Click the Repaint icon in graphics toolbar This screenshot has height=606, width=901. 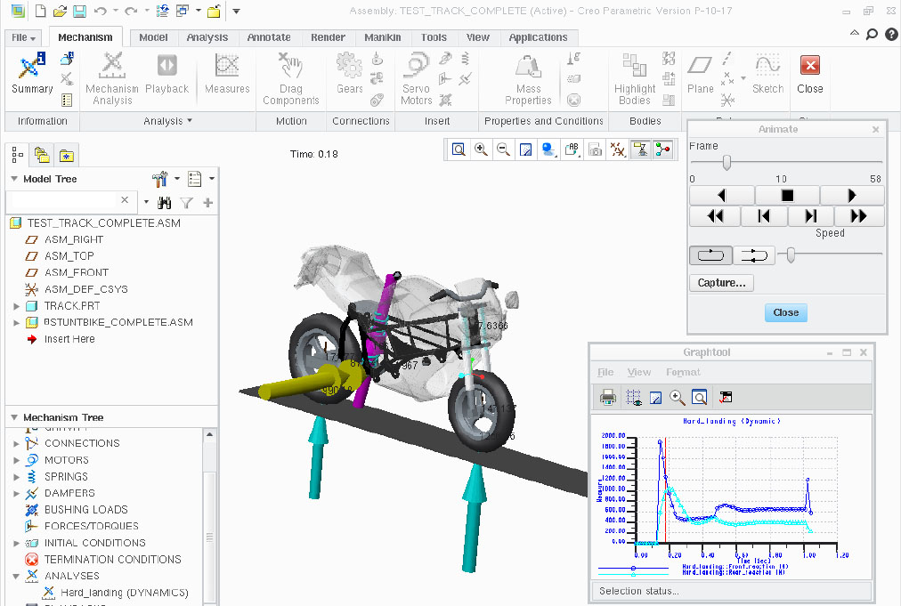pyautogui.click(x=526, y=149)
